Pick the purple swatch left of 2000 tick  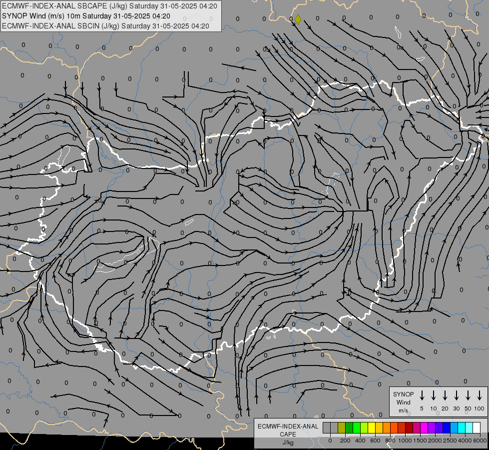tap(432, 427)
